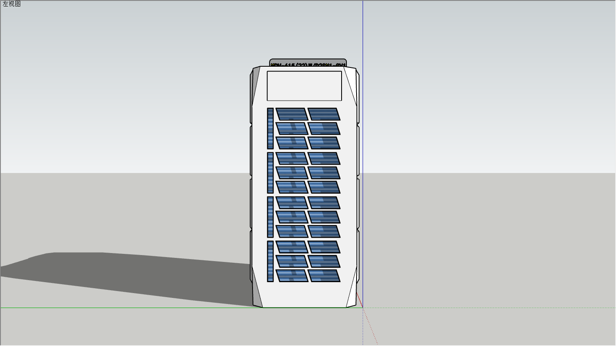The image size is (616, 346).
Task: Select the blank white rectangle on the model
Action: coord(304,86)
